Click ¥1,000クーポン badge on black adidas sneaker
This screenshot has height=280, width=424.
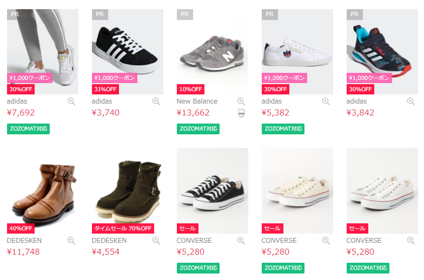(x=114, y=78)
